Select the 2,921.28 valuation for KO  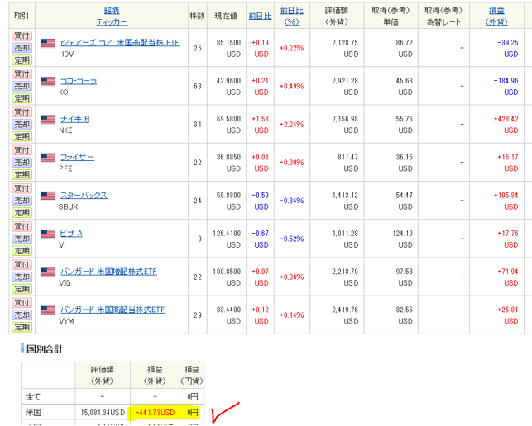(x=345, y=81)
